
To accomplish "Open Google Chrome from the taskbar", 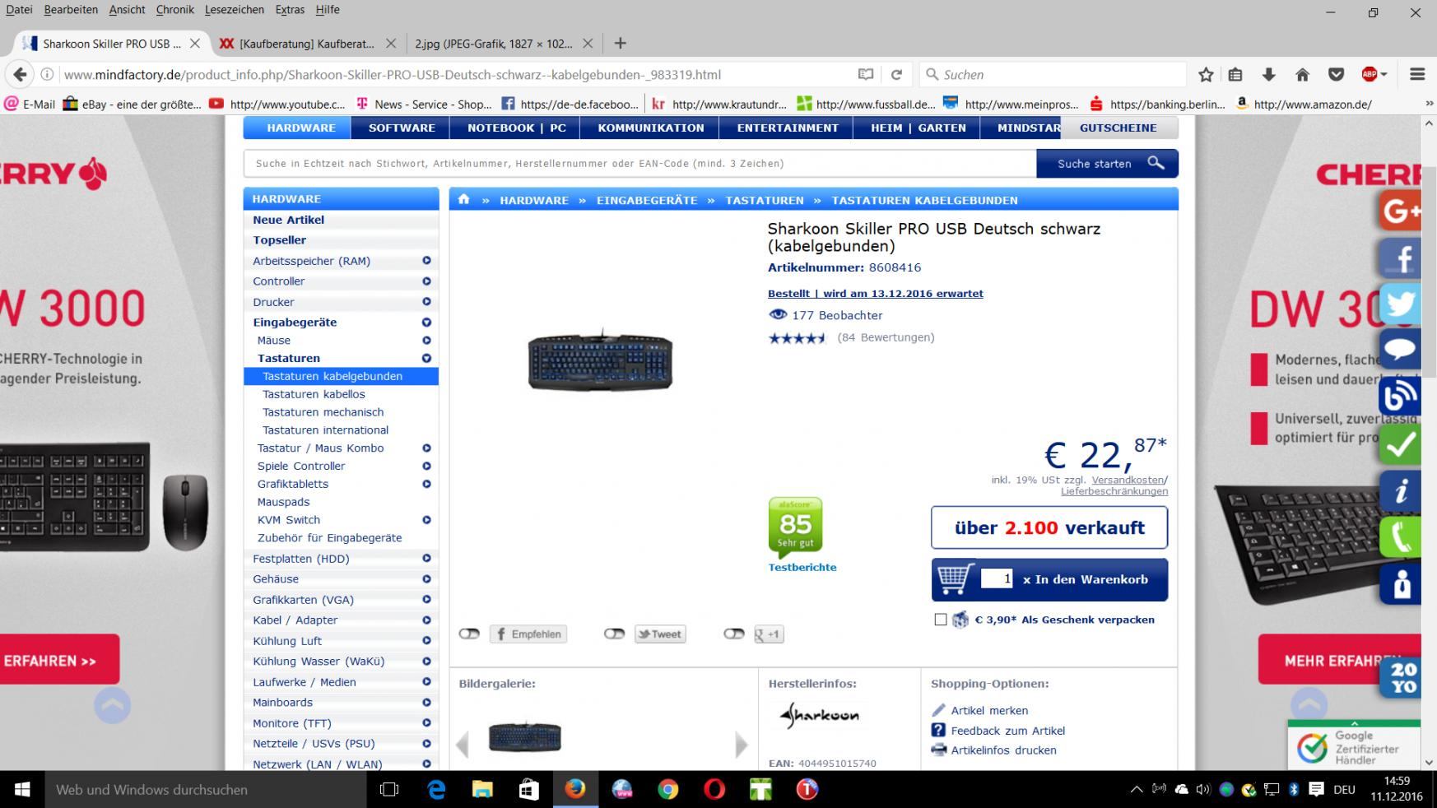I will coord(667,789).
